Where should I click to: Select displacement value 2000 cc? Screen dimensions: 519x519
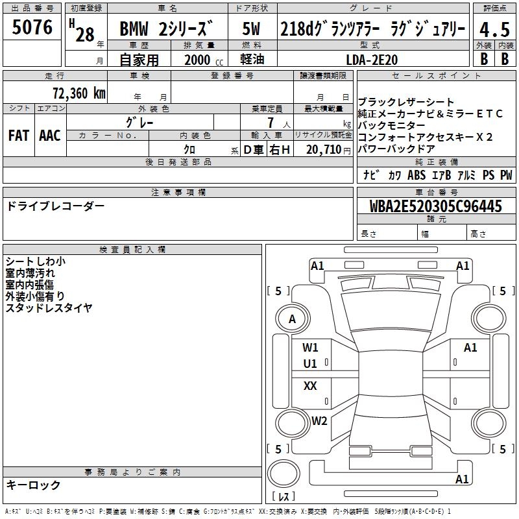[x=204, y=60]
